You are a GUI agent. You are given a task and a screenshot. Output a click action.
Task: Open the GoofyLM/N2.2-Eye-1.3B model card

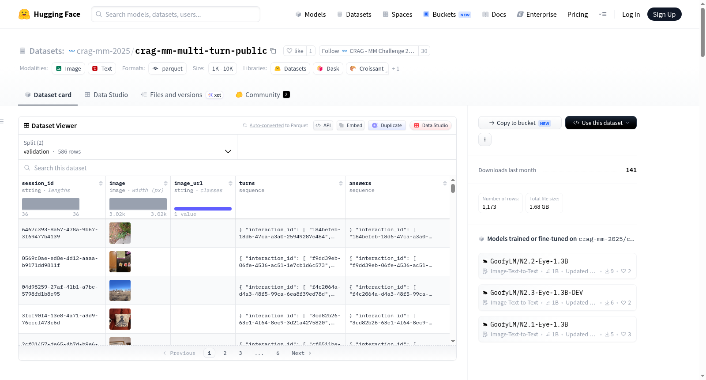pyautogui.click(x=557, y=266)
